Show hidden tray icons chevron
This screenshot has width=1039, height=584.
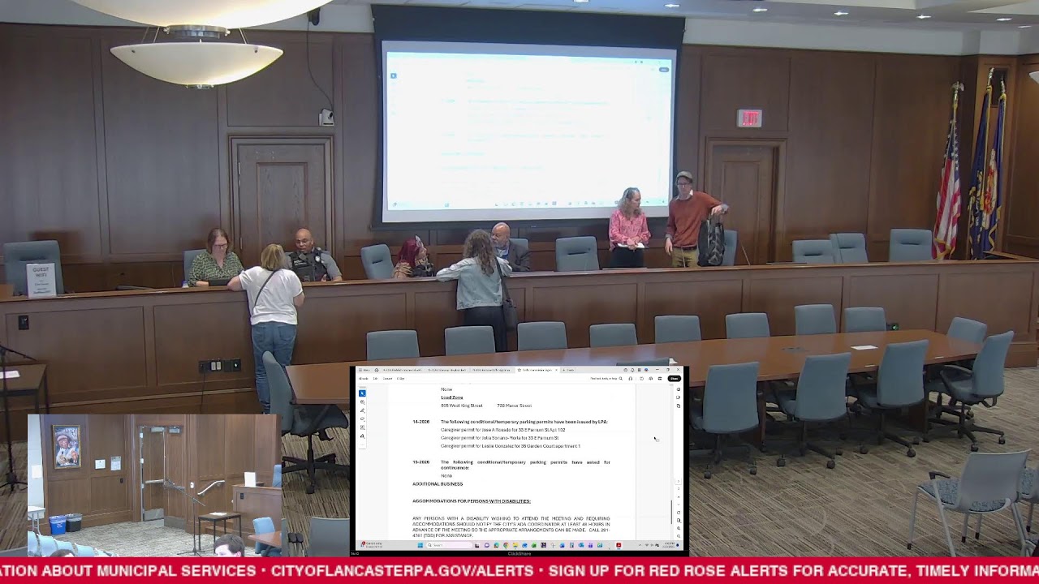640,545
